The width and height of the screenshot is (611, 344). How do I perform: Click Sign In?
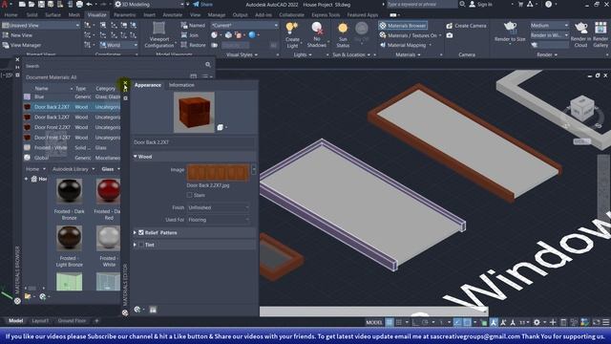(480, 4)
